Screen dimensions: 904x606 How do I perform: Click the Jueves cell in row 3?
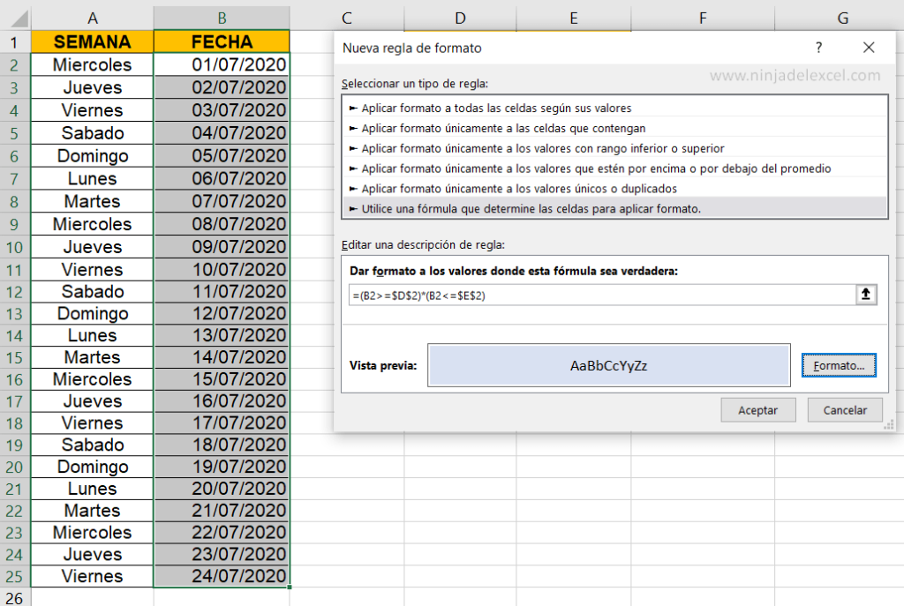tap(92, 87)
